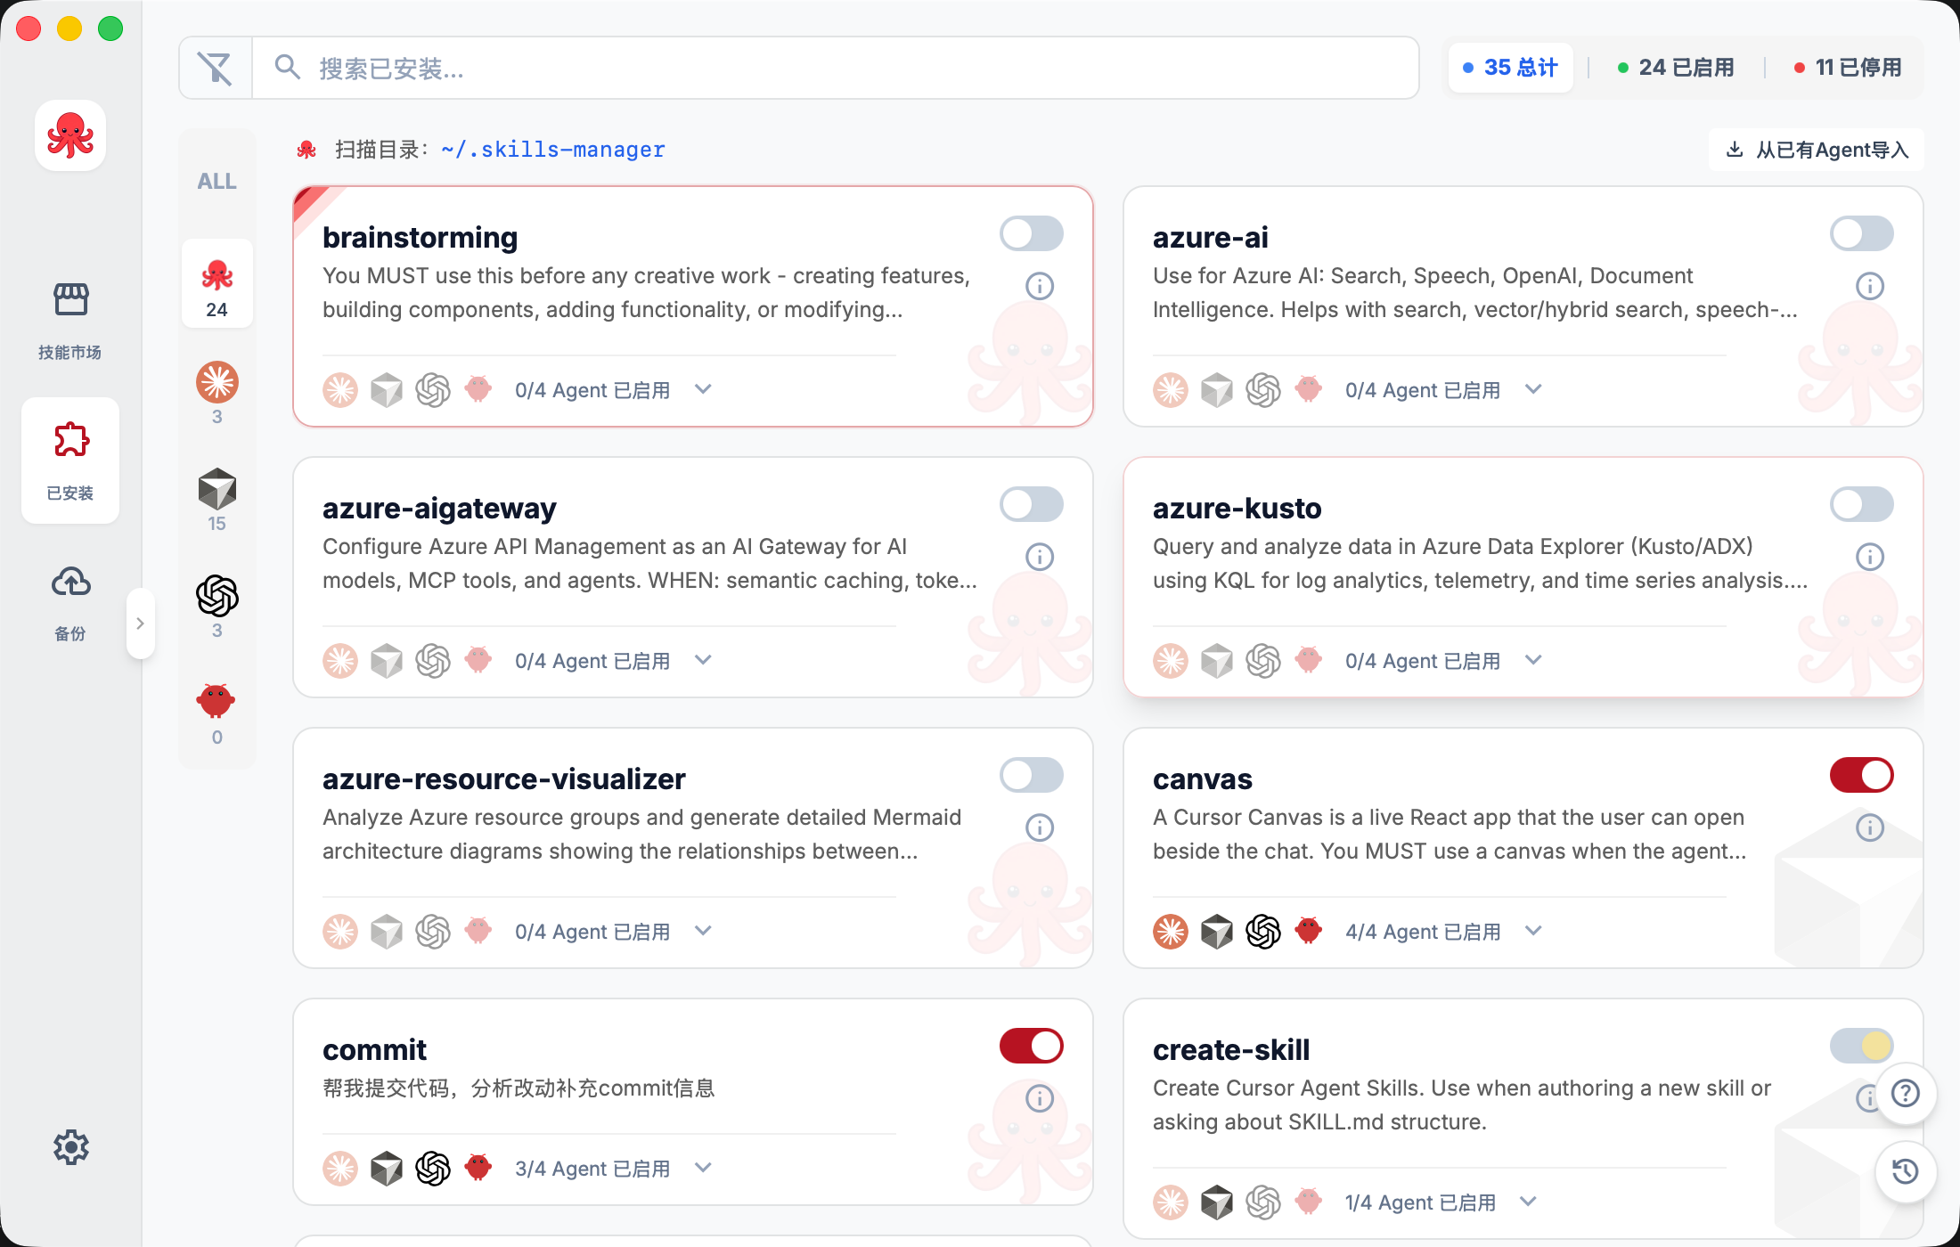Image resolution: width=1960 pixels, height=1247 pixels.
Task: Open the 技能市场 skills market section
Action: pyautogui.click(x=70, y=321)
